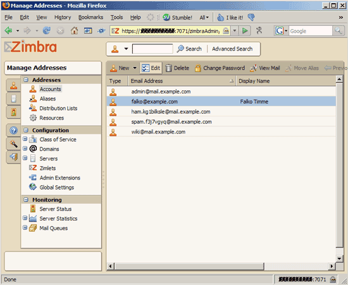This screenshot has height=285, width=348.
Task: Click the Search button
Action: 189,49
